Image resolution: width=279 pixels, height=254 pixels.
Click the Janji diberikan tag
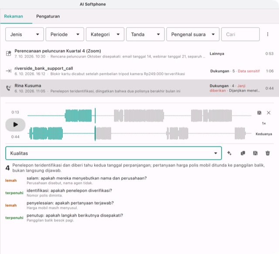click(228, 88)
